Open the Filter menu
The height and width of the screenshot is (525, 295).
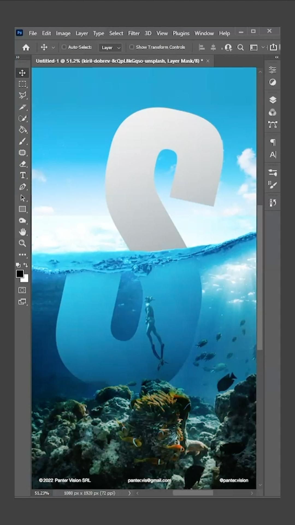(x=134, y=33)
